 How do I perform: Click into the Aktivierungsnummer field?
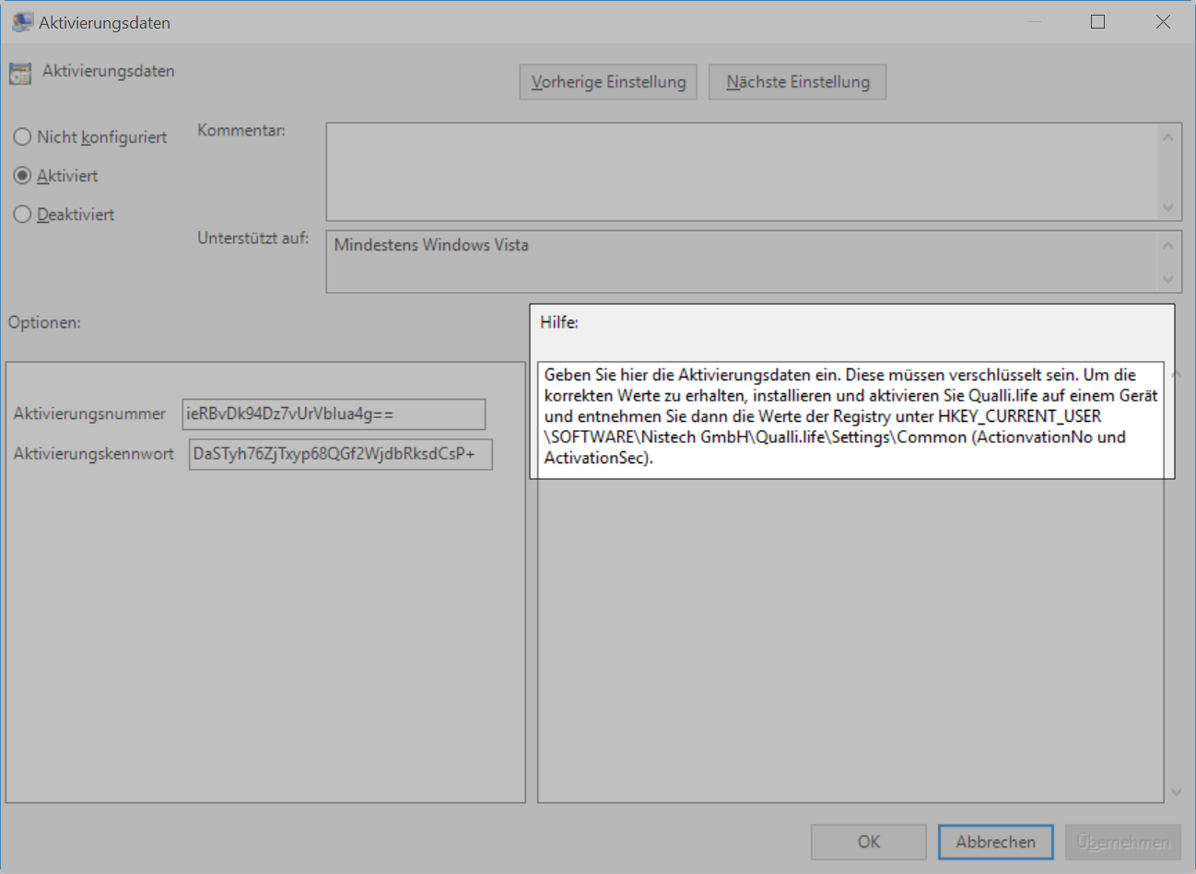tap(334, 414)
